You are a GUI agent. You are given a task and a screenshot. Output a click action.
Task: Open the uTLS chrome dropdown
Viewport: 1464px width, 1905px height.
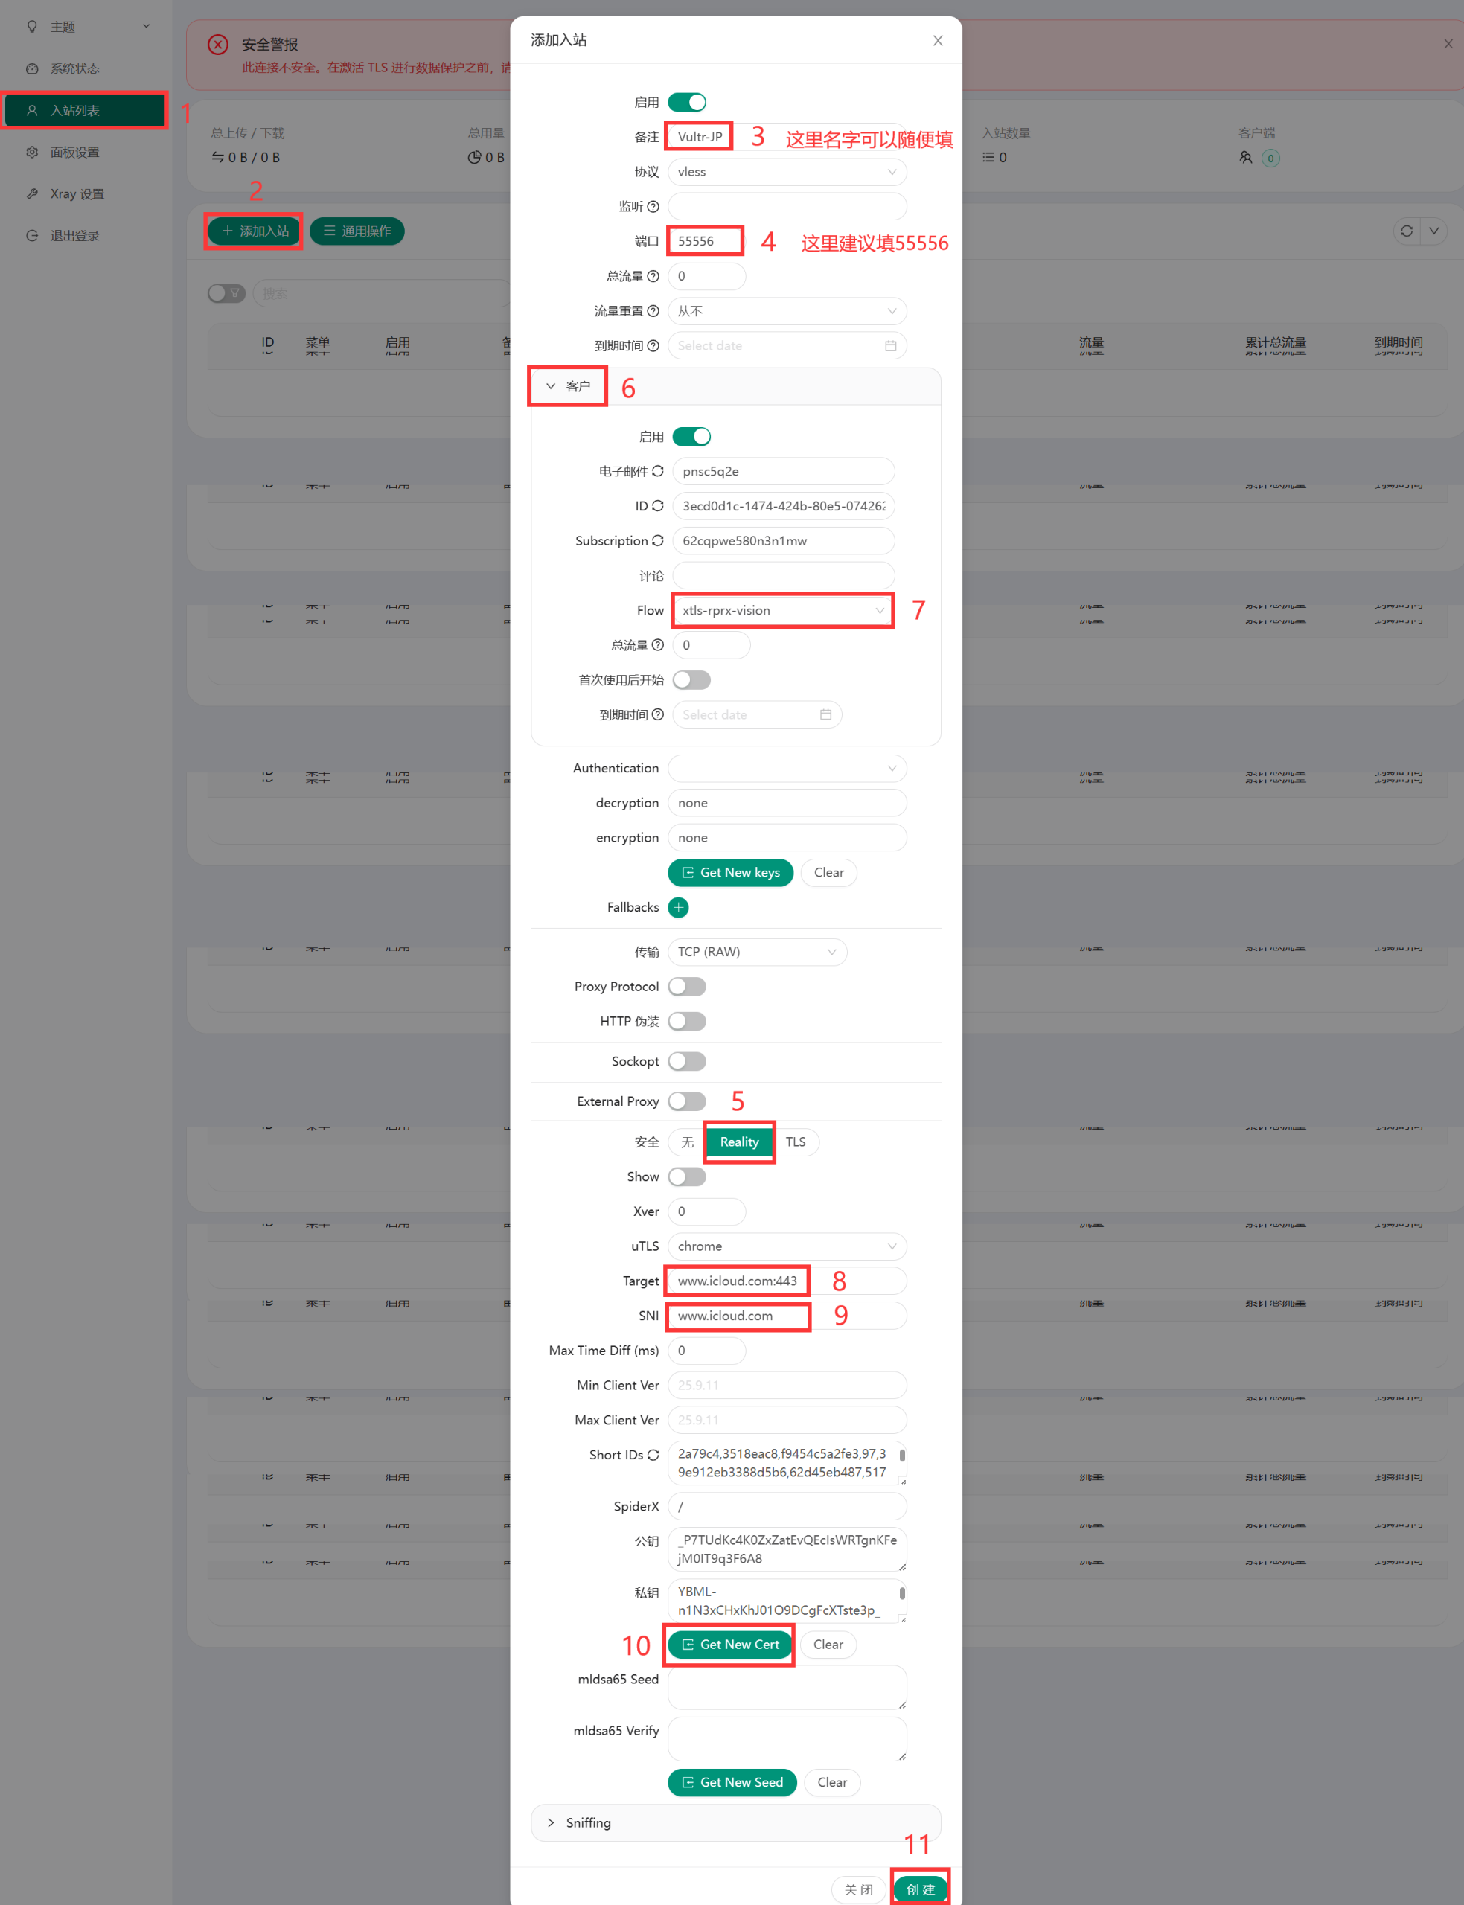[786, 1246]
